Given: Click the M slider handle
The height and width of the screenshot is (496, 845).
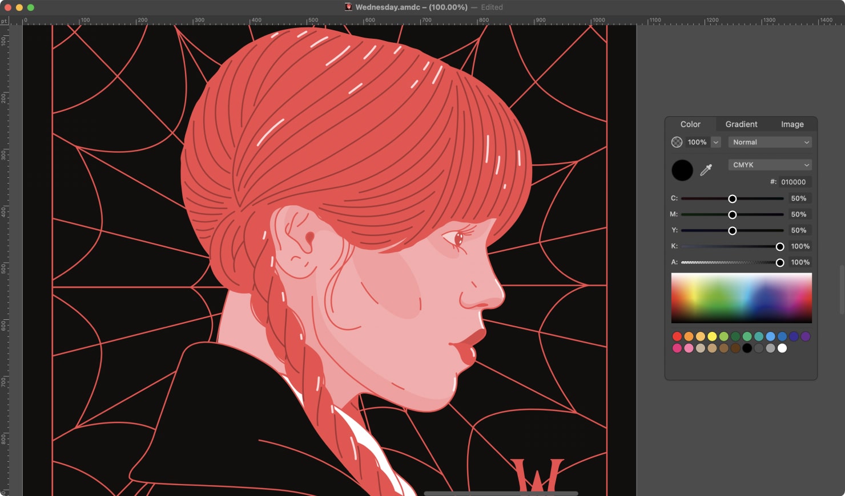Looking at the screenshot, I should coord(733,214).
